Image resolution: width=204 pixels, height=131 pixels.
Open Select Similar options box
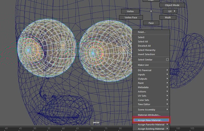click(167, 60)
